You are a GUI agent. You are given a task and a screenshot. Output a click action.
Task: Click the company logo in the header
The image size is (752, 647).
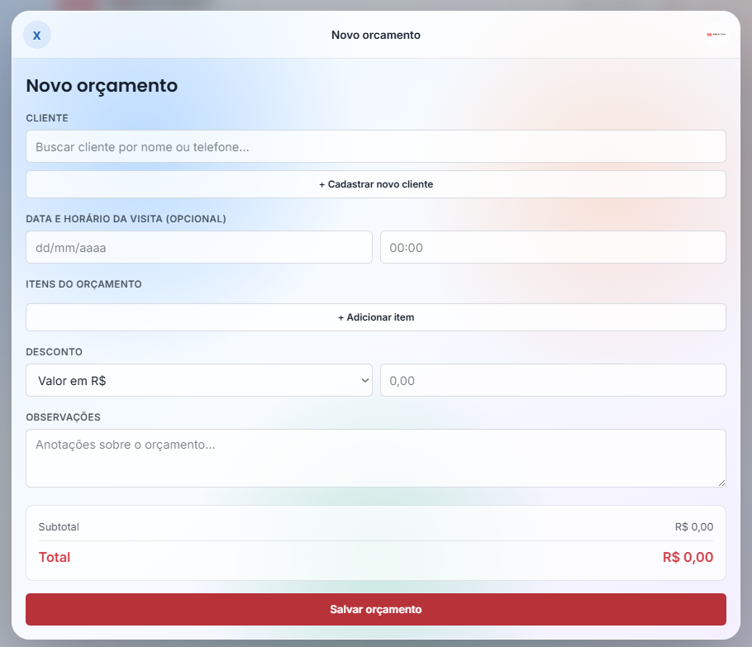tap(716, 35)
